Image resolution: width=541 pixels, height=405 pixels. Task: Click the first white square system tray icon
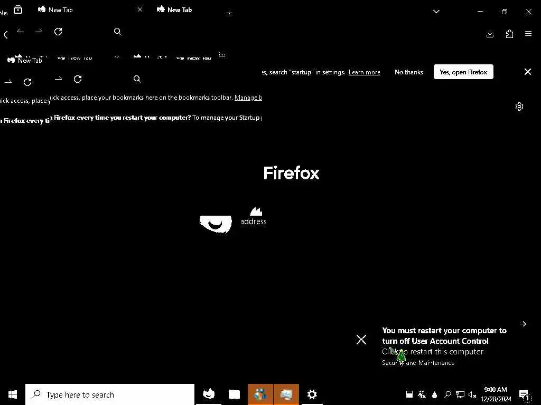[409, 394]
